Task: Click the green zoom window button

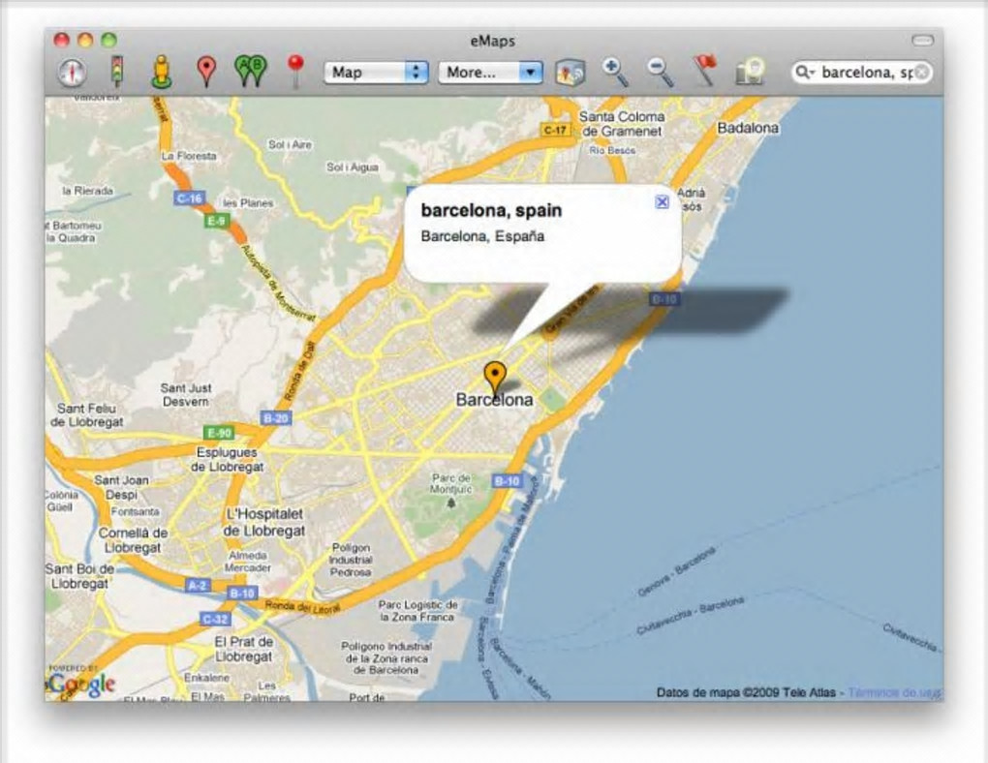Action: tap(109, 41)
